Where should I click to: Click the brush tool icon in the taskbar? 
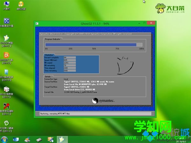point(27,140)
